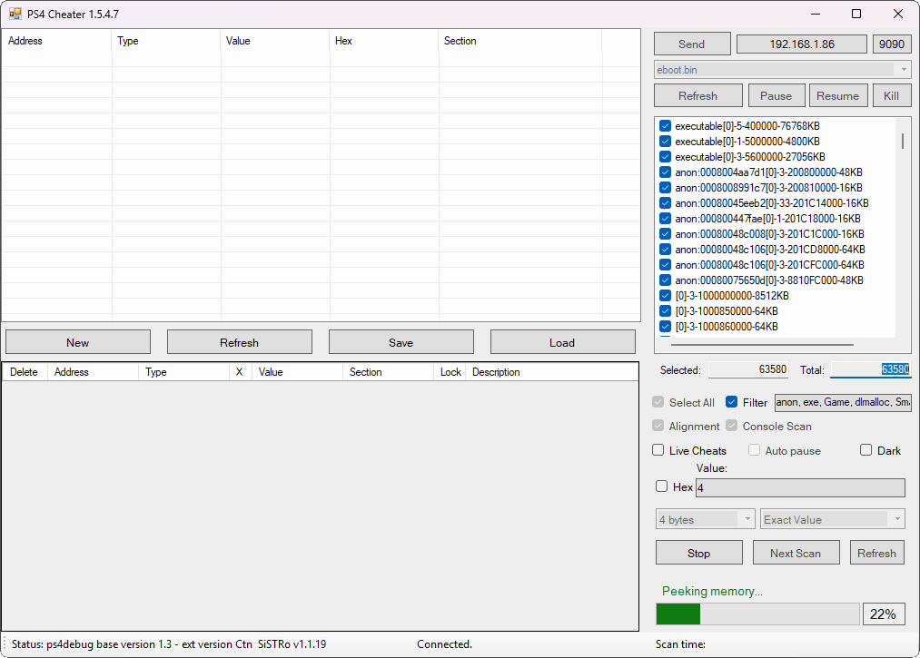Enable the Dark theme checkbox
Screen dimensions: 920x658
tap(866, 450)
